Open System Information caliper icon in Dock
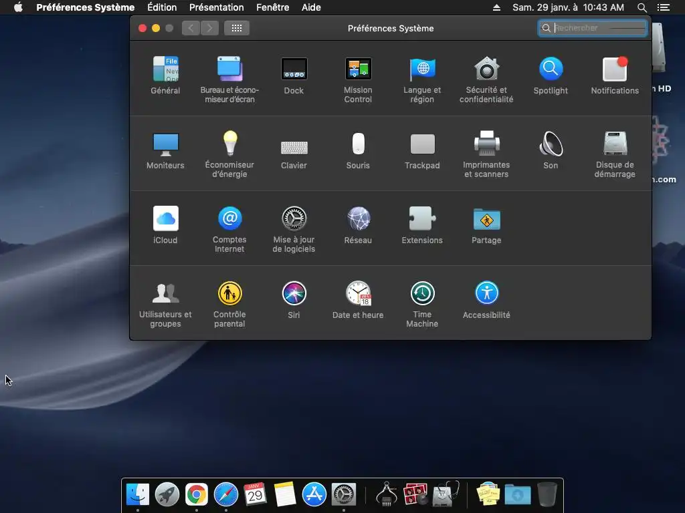The image size is (685, 513). coord(387,494)
